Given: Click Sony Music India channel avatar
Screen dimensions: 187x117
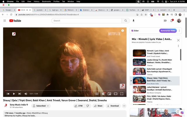Looking at the screenshot, I should pyautogui.click(x=6, y=106).
